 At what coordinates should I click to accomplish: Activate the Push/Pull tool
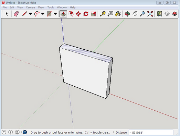point(63,14)
